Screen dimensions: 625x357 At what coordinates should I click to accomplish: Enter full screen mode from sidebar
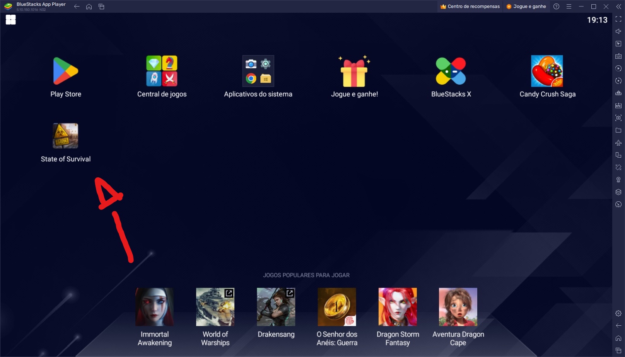click(x=618, y=19)
